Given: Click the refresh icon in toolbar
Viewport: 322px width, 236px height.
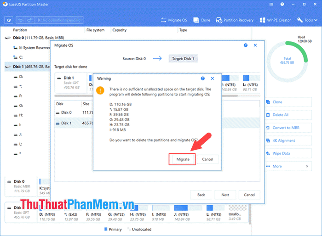Looking at the screenshot, I should coord(9,20).
